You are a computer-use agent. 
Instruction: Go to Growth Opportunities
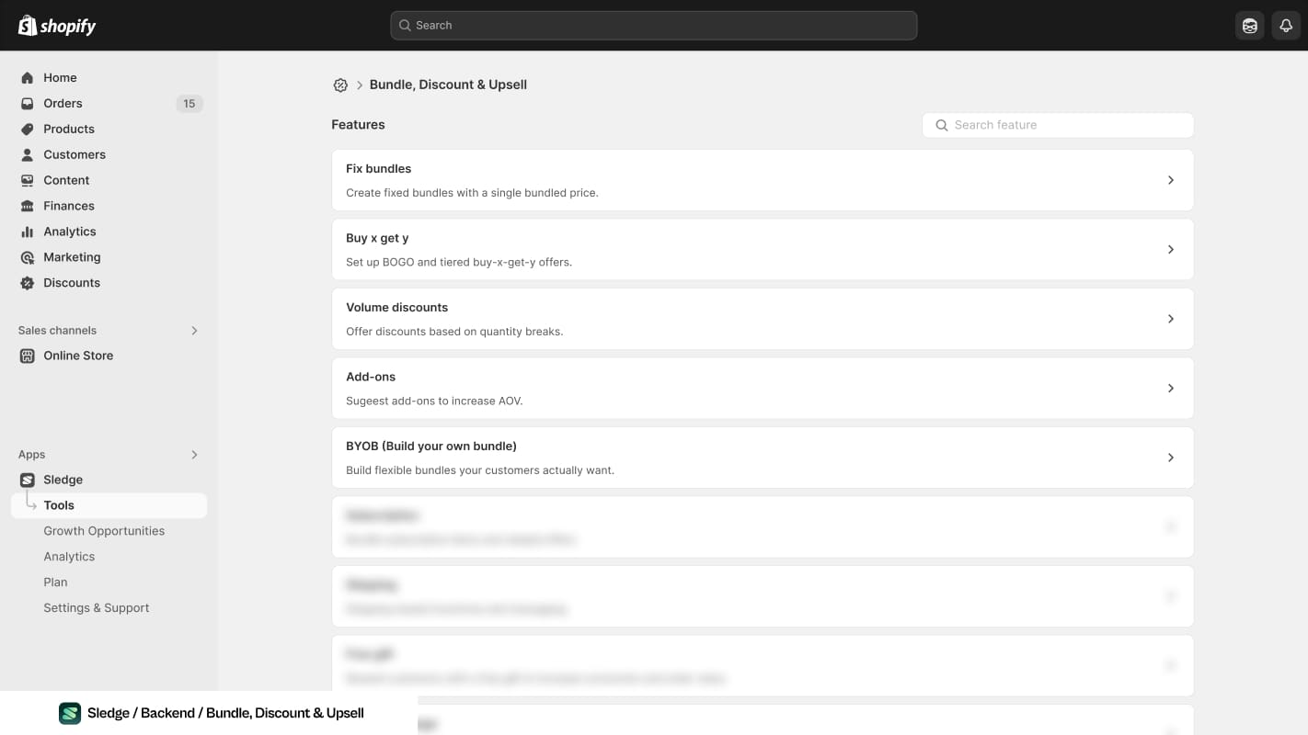tap(104, 531)
